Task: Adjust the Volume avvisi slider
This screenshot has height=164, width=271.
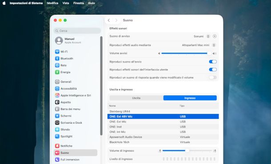Action: (x=186, y=54)
